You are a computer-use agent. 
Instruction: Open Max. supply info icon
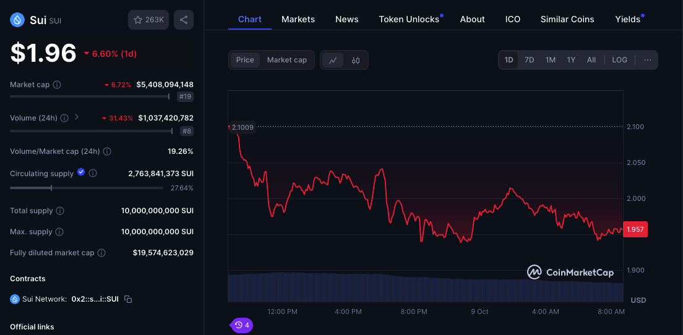[x=59, y=231]
